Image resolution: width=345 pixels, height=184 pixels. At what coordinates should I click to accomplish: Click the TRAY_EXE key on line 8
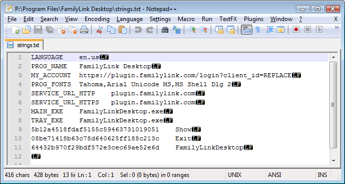pyautogui.click(x=47, y=120)
